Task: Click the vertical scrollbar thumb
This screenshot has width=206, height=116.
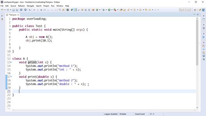Action: (197, 42)
